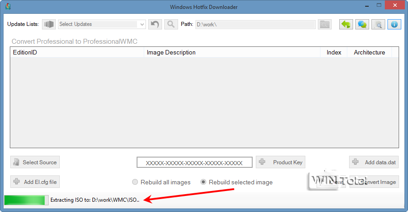Select Rebuild all images radio option

pyautogui.click(x=161, y=182)
